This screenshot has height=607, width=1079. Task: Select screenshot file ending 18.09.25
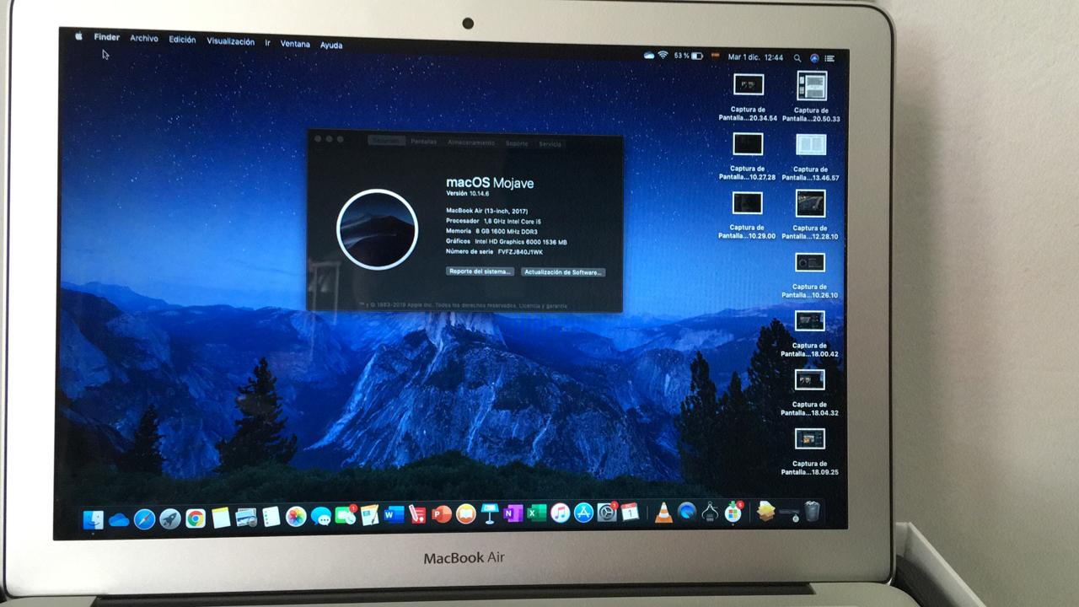809,438
